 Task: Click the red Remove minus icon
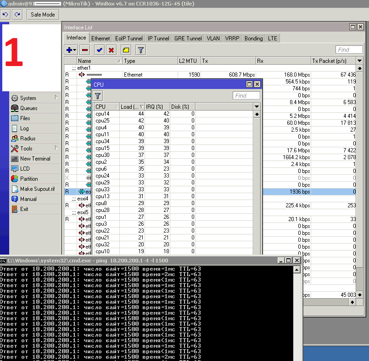pyautogui.click(x=85, y=50)
